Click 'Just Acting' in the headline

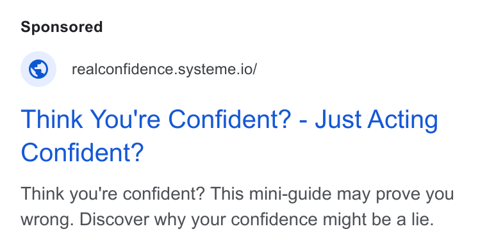[376, 120]
